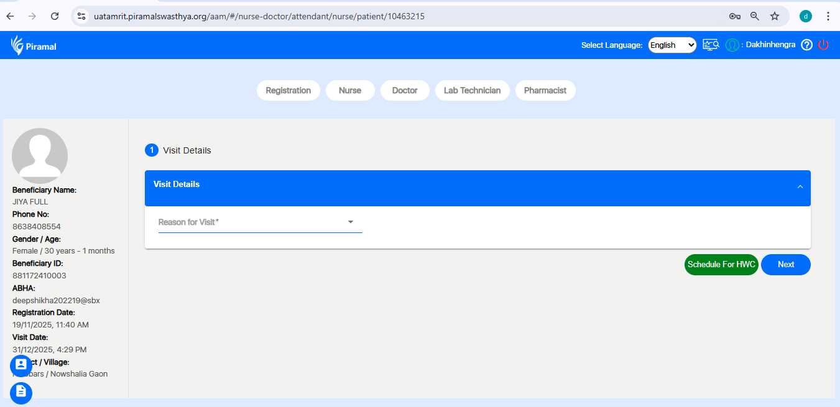
Task: Click the red power logout icon
Action: click(x=823, y=45)
